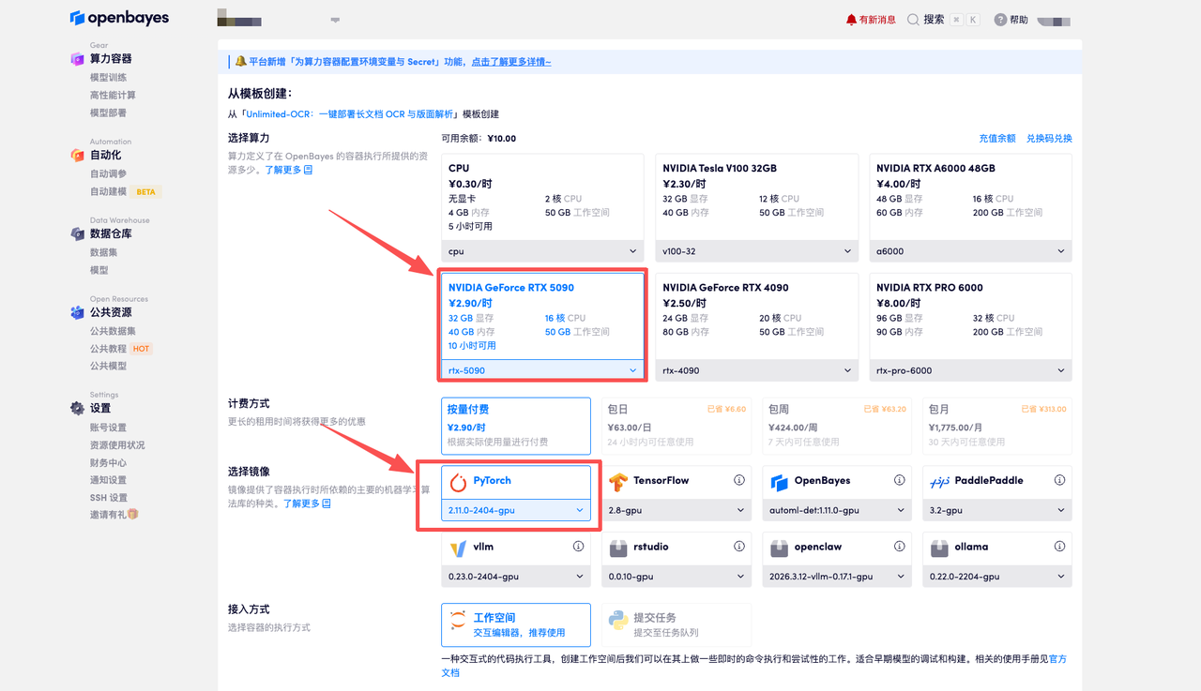Click the 提交任务 Python icon
Viewport: 1201px width, 691px height.
coord(617,620)
